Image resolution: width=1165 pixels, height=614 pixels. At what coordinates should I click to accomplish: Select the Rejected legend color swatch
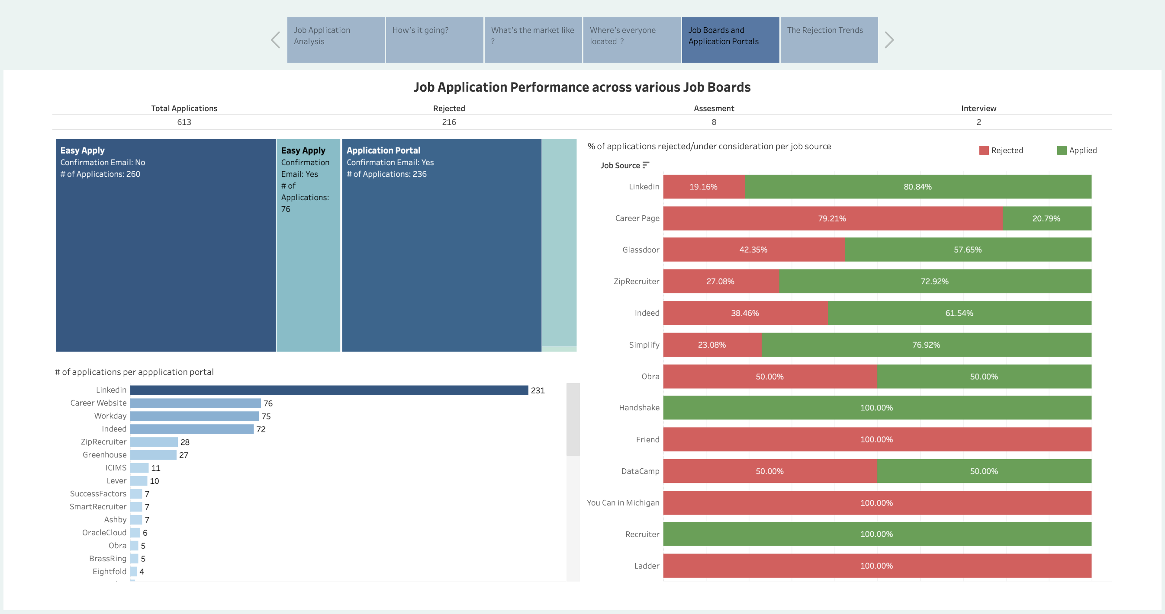click(x=984, y=150)
